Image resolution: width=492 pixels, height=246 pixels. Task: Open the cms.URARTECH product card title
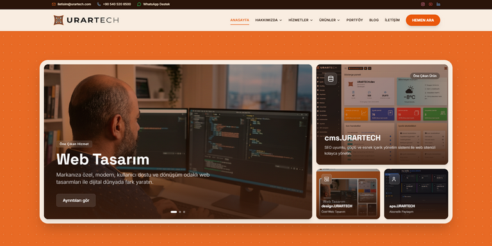click(x=353, y=138)
